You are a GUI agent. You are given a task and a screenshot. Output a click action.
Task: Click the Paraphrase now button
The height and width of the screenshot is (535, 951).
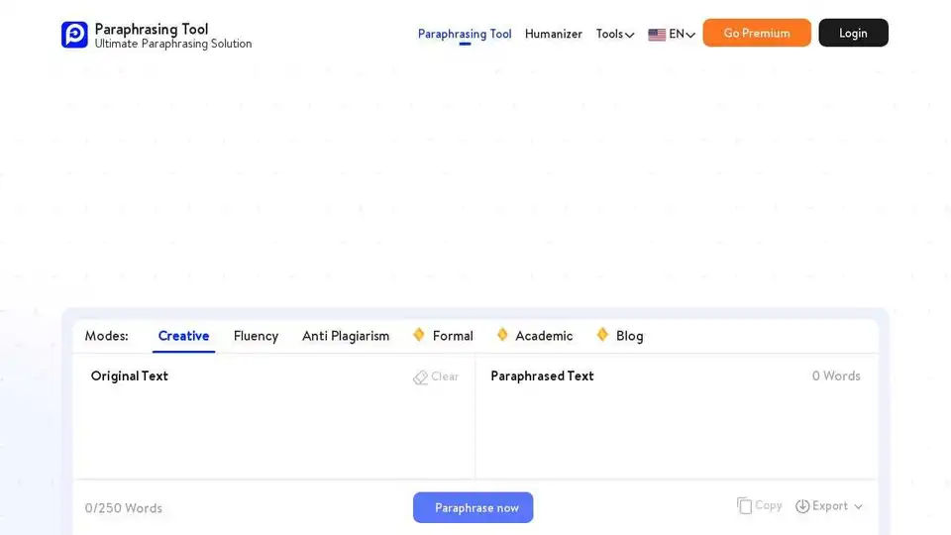click(x=474, y=507)
